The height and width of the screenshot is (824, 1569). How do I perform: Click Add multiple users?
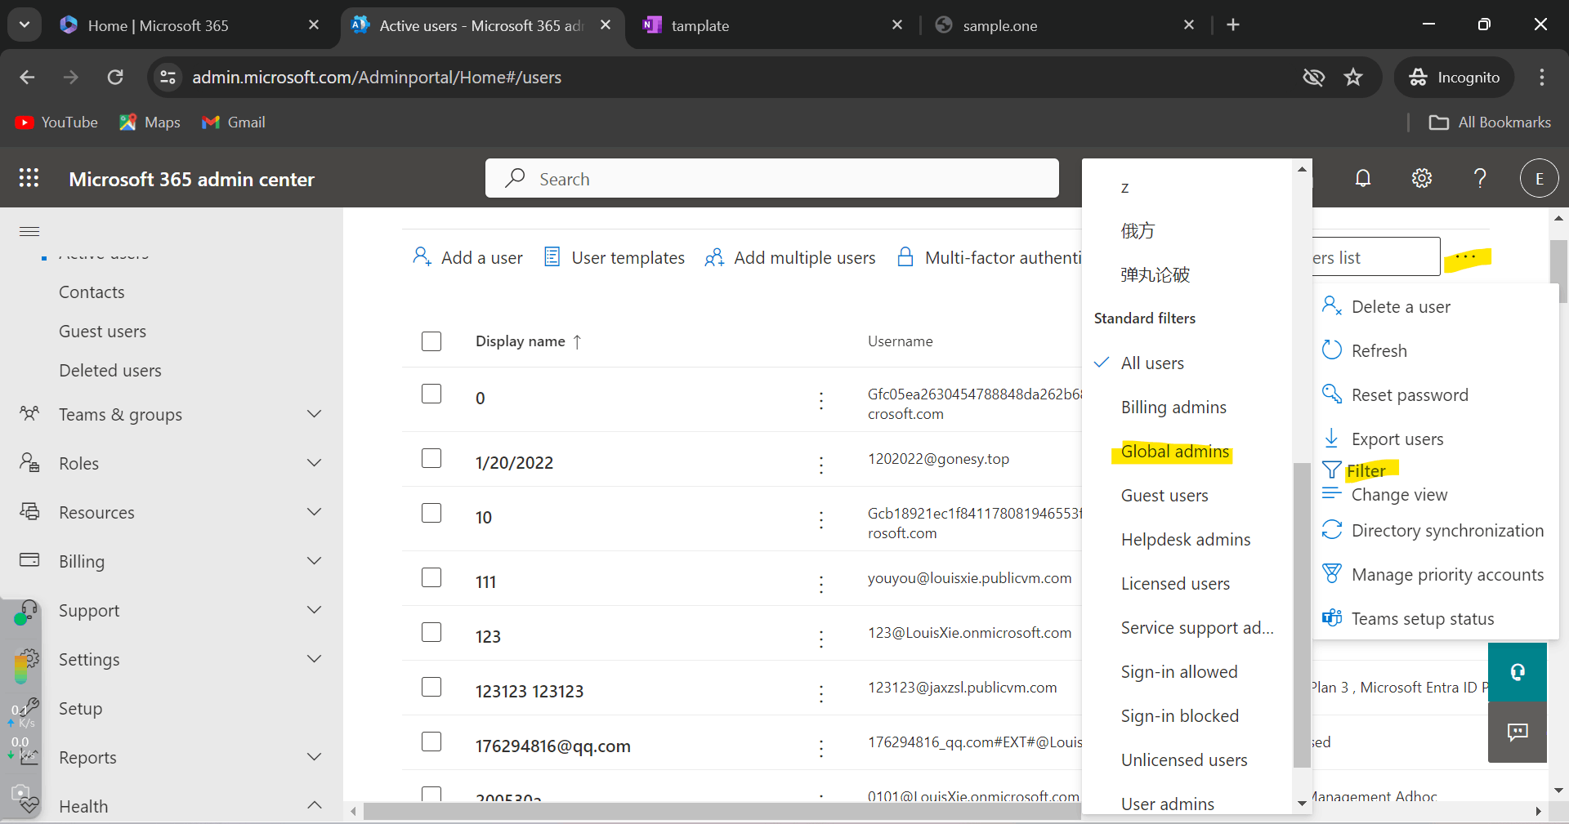(x=790, y=258)
